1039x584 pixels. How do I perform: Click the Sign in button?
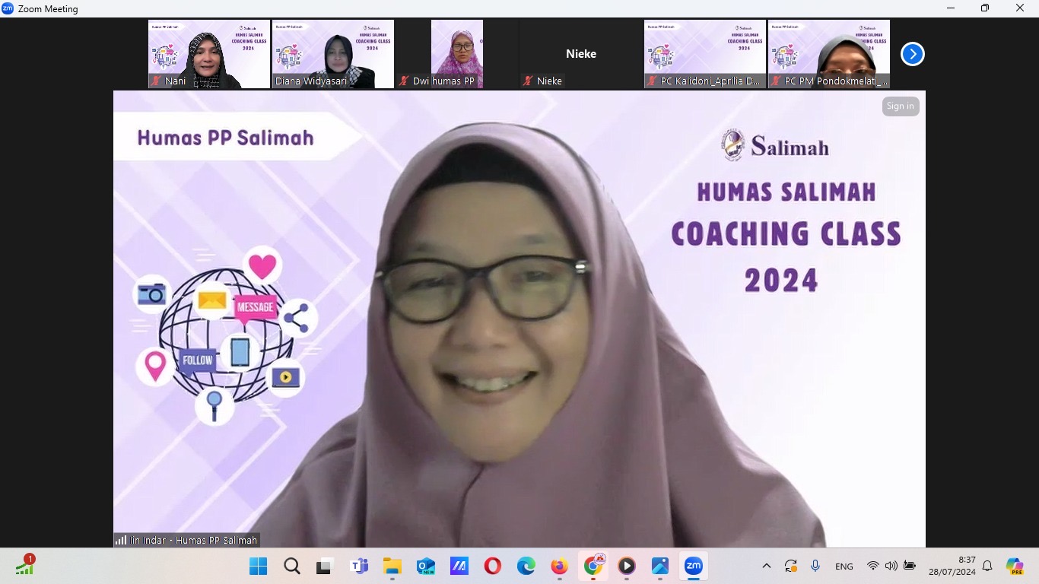[901, 106]
